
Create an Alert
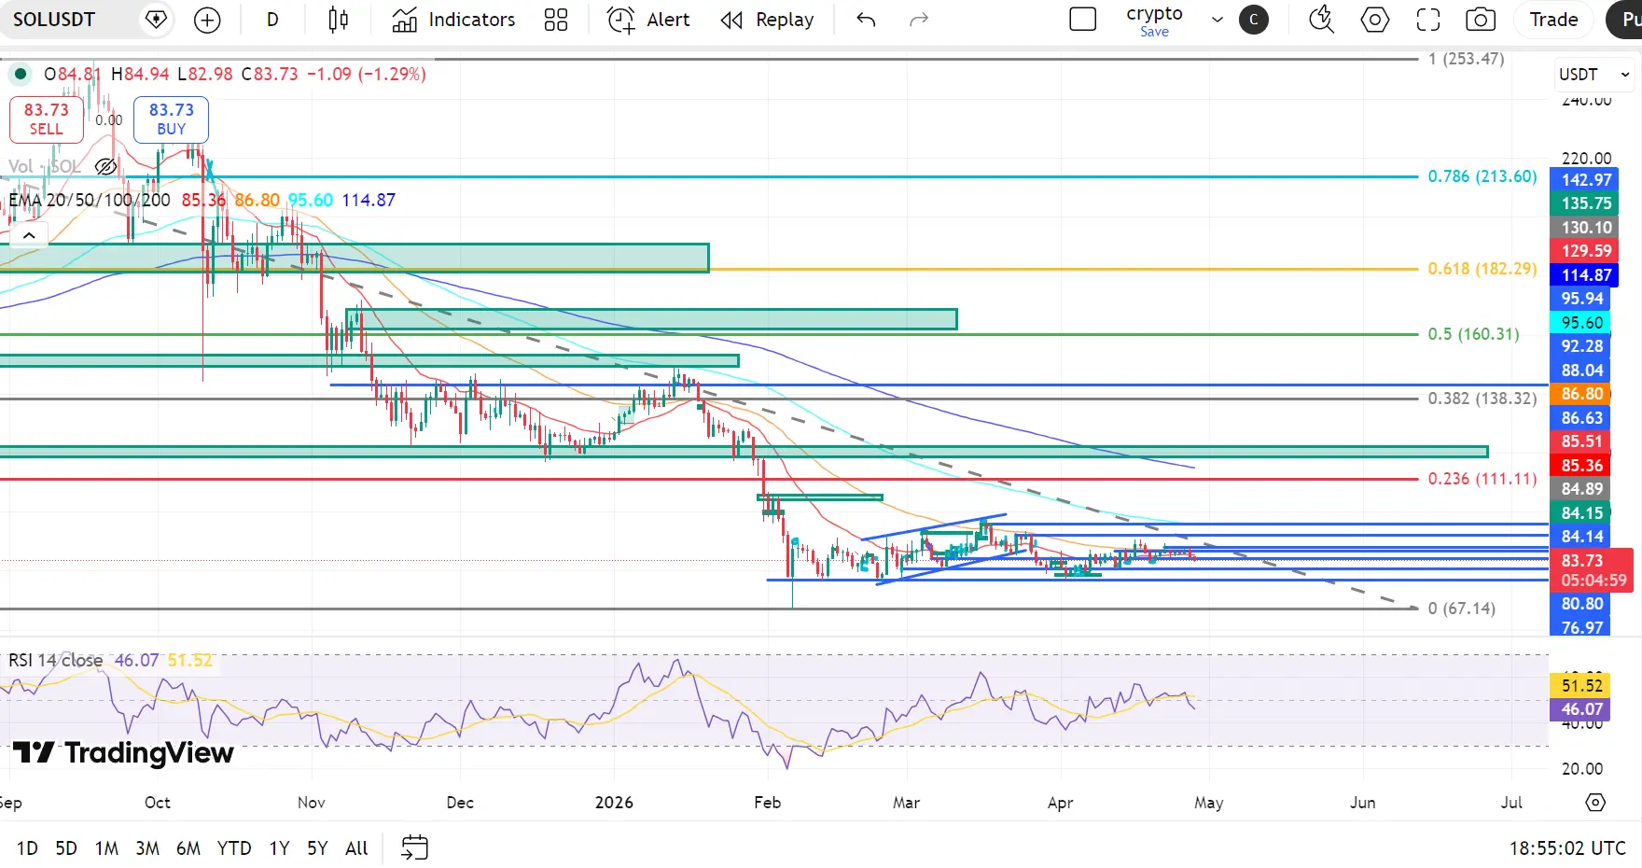pyautogui.click(x=648, y=20)
